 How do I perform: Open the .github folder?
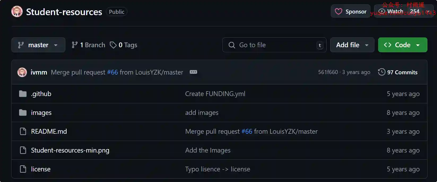pyautogui.click(x=41, y=94)
